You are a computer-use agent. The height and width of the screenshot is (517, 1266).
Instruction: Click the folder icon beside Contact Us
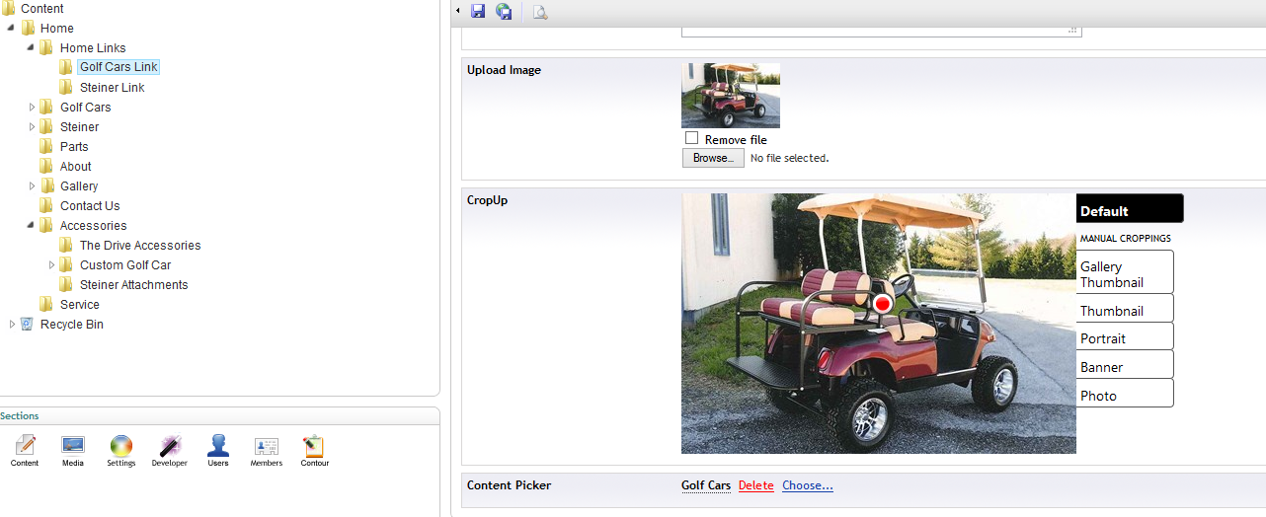point(46,205)
